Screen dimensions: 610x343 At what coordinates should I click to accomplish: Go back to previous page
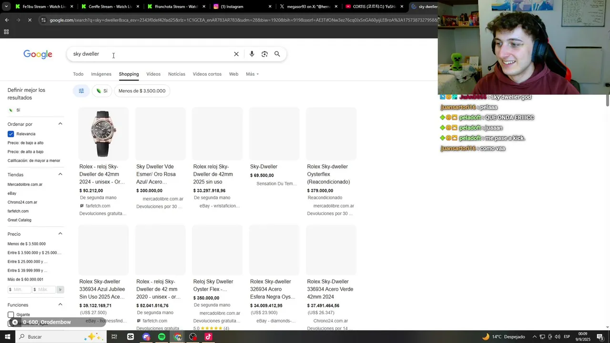[x=7, y=20]
